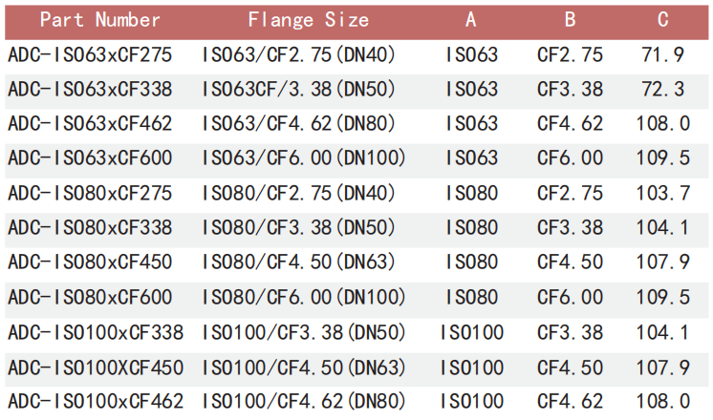Select the C value 72.3
The image size is (713, 420).
661,90
